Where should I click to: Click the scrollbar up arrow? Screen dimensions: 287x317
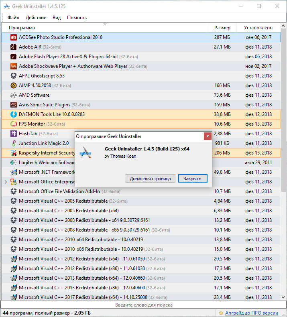pos(283,26)
